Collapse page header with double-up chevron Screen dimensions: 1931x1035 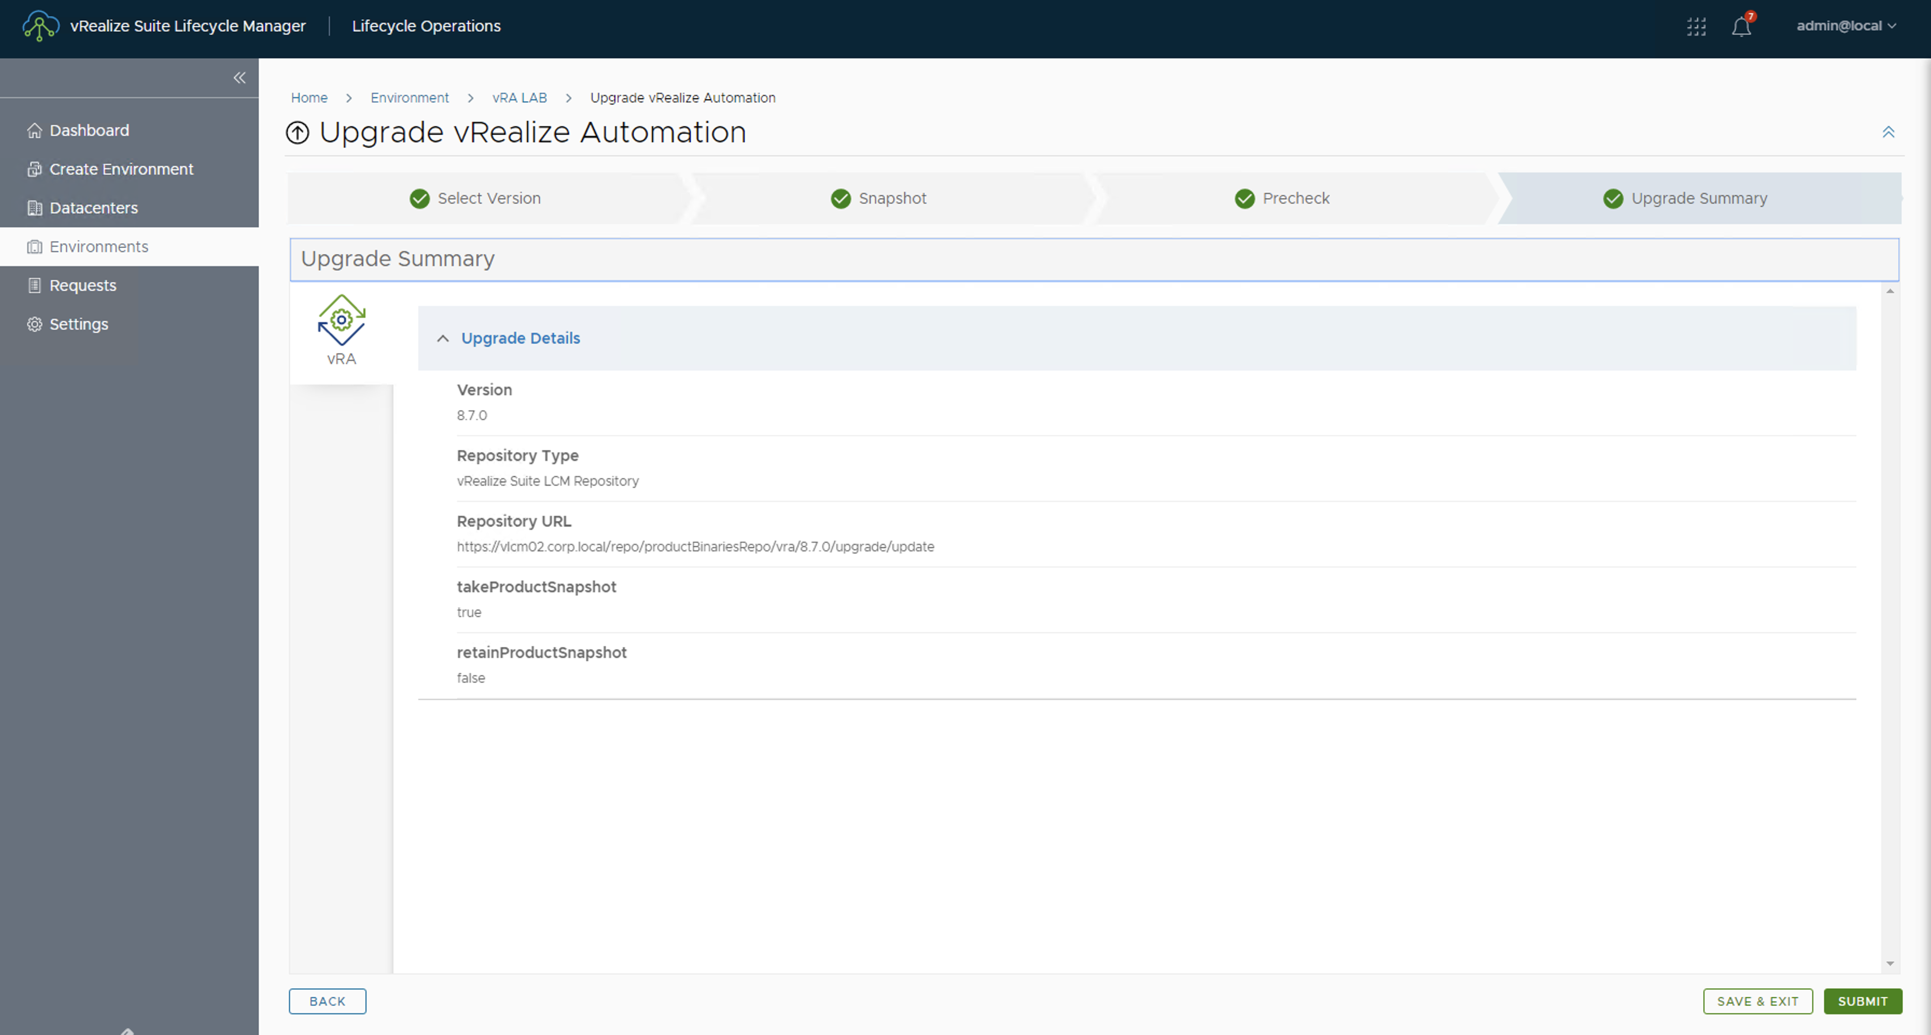pos(1887,132)
